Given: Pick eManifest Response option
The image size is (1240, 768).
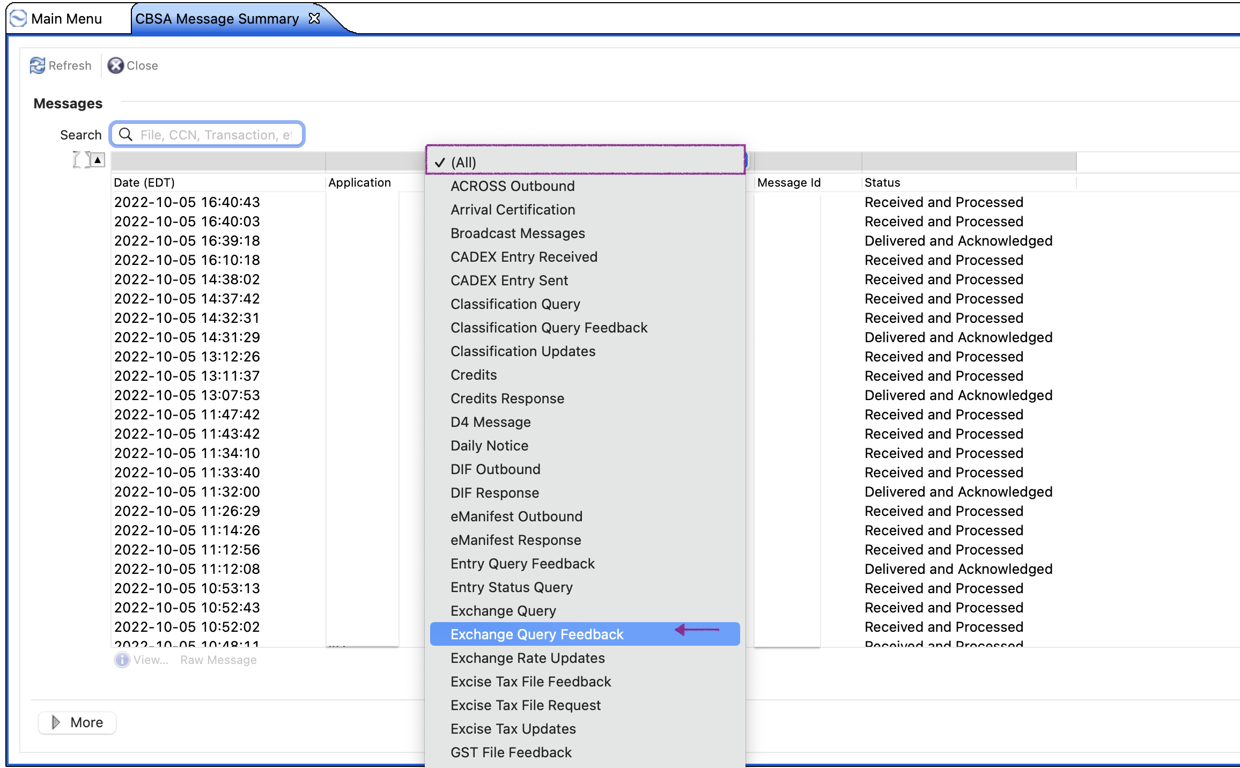Looking at the screenshot, I should [x=585, y=540].
